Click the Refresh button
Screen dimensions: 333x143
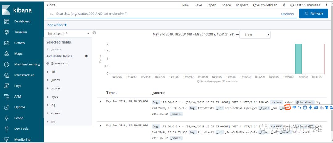click(x=314, y=14)
